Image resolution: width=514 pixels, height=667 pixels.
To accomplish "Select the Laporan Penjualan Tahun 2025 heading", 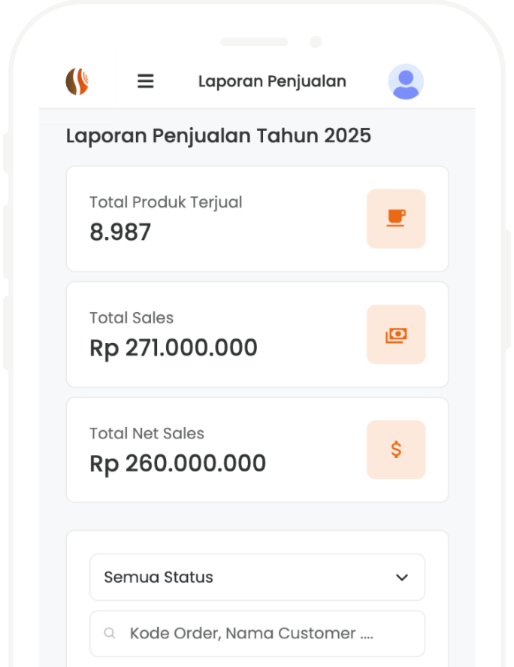I will coord(218,136).
